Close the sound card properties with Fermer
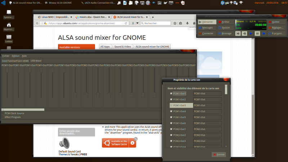The height and width of the screenshot is (162, 288). [x=219, y=155]
